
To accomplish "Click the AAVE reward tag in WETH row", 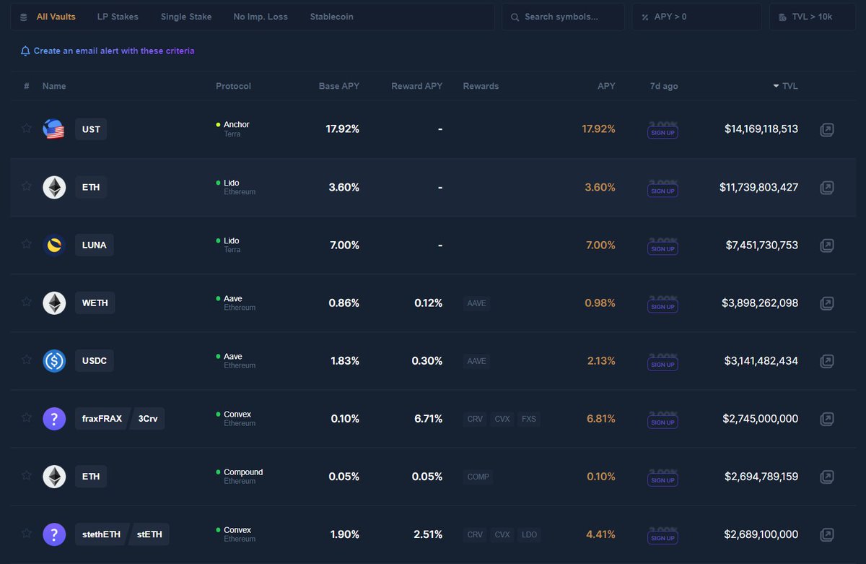I will pyautogui.click(x=476, y=303).
